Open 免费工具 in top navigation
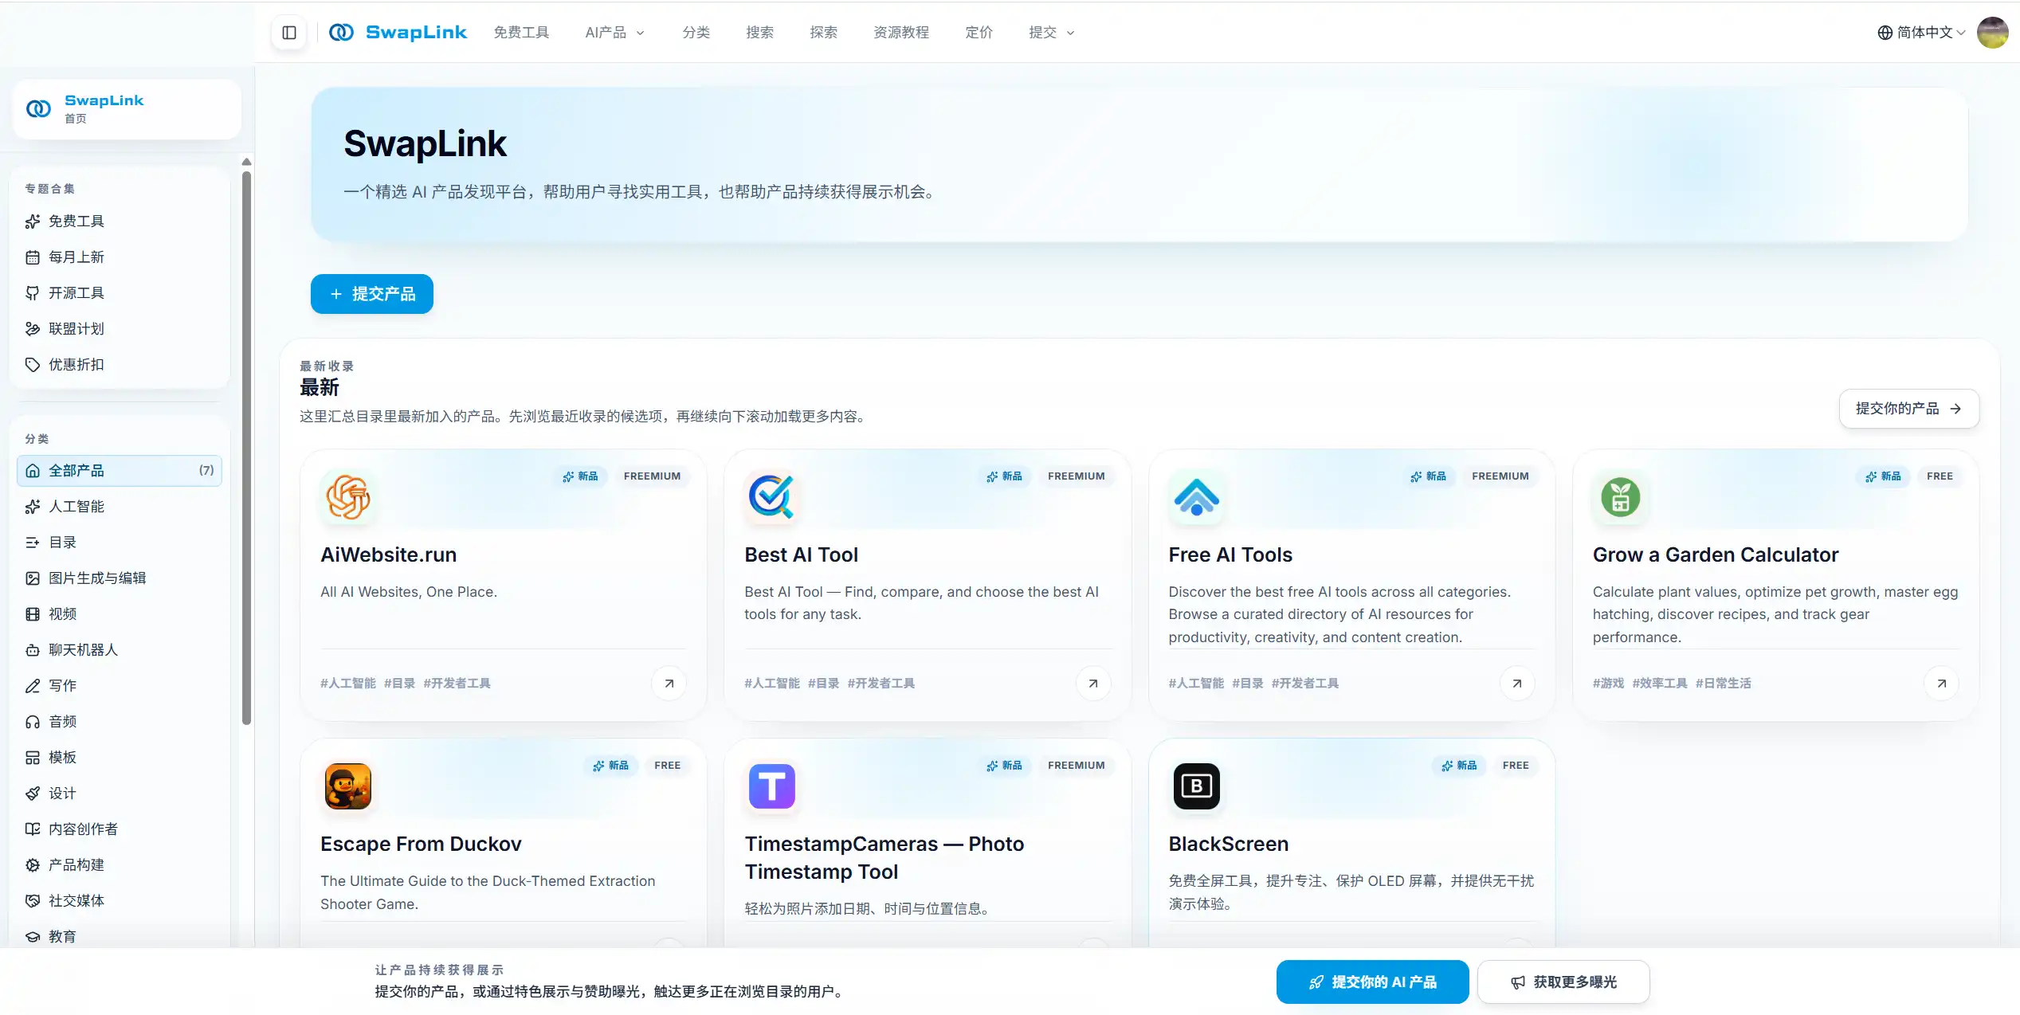 pyautogui.click(x=521, y=33)
